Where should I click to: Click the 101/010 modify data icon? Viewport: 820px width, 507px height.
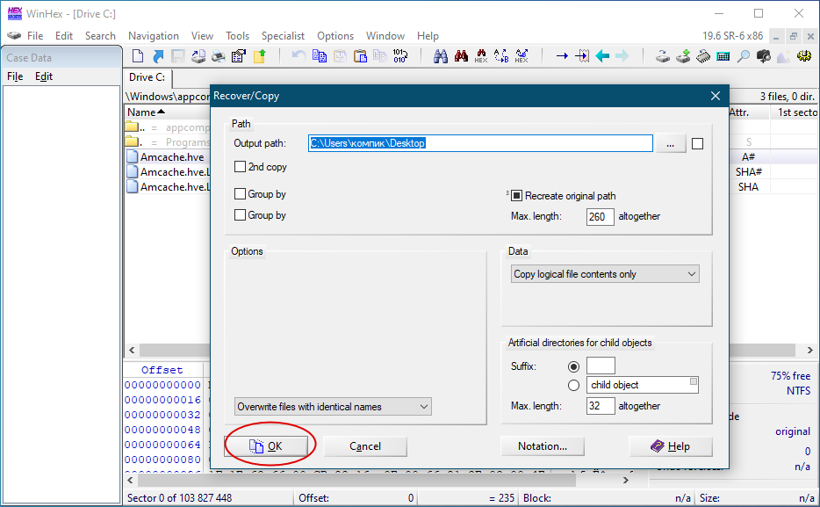[x=400, y=56]
